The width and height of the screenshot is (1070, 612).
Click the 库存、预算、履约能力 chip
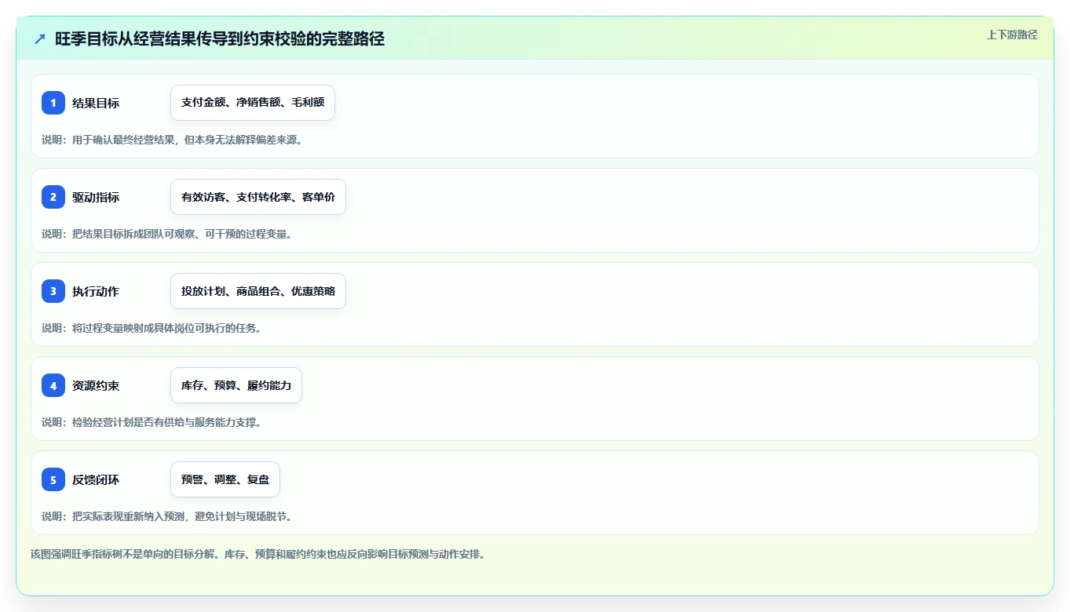tap(236, 385)
